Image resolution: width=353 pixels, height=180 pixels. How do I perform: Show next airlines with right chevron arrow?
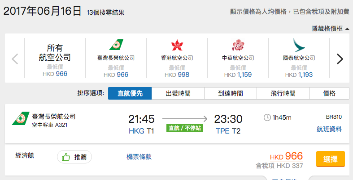pos(340,59)
